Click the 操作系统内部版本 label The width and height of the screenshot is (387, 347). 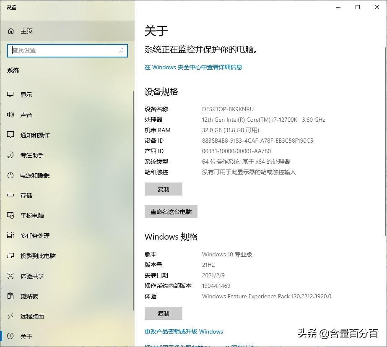168,286
